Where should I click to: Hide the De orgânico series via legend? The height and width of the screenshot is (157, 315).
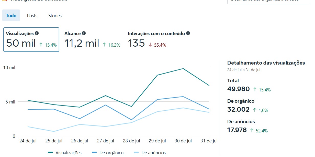click(108, 153)
